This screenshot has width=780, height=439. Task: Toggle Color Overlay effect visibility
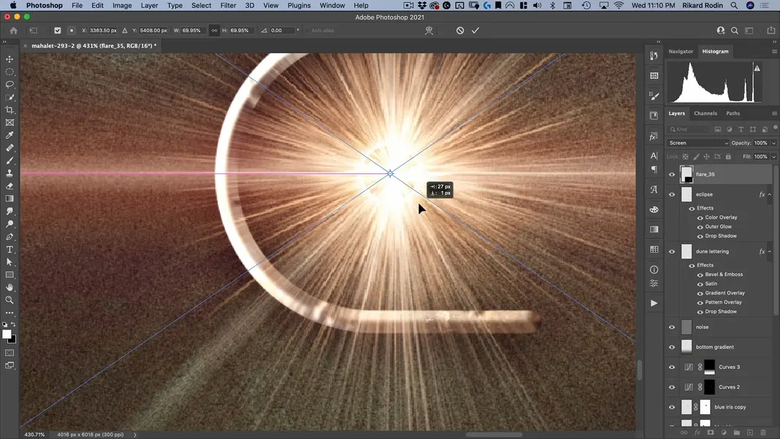[x=700, y=218]
